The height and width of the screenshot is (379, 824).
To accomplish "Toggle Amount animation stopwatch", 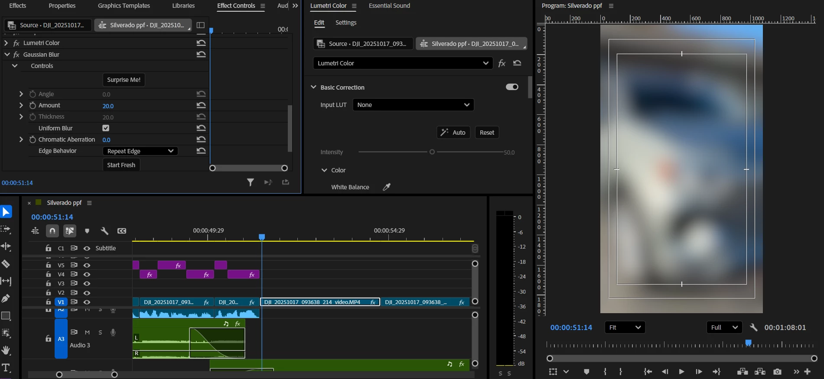I will [x=33, y=105].
